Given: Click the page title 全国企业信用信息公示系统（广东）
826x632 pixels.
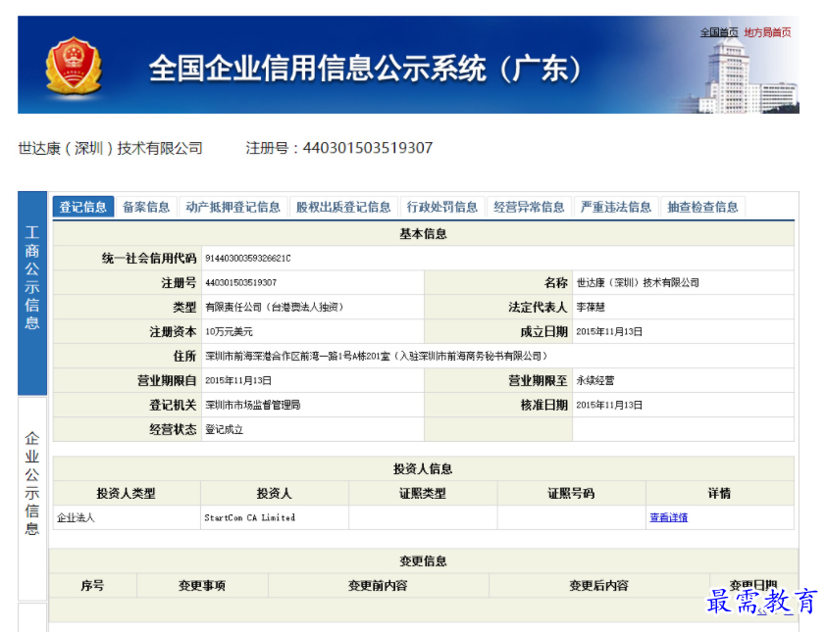Looking at the screenshot, I should pos(365,69).
